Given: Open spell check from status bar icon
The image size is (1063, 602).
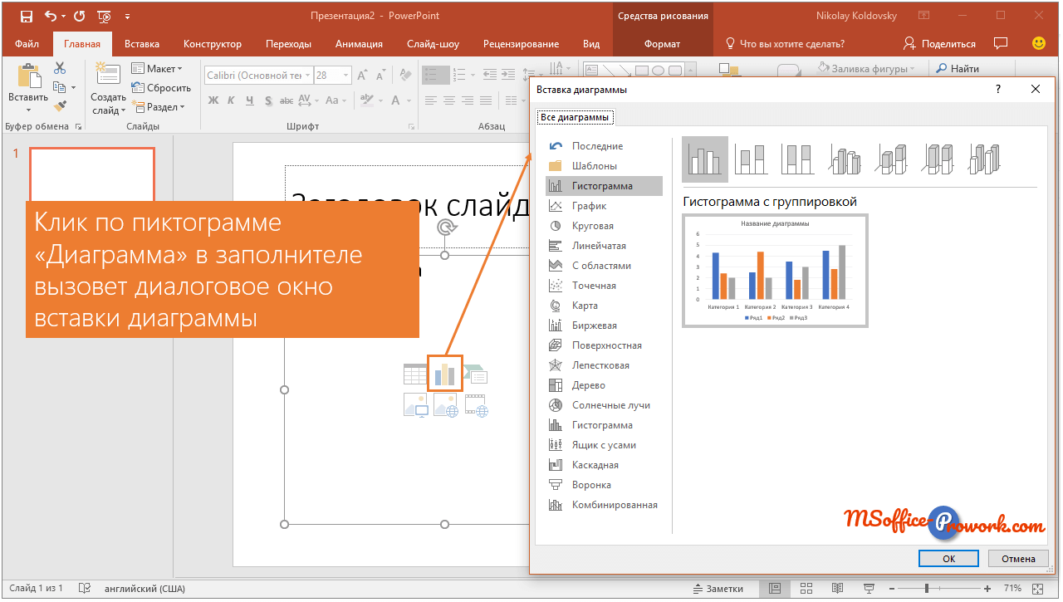Looking at the screenshot, I should pos(84,589).
